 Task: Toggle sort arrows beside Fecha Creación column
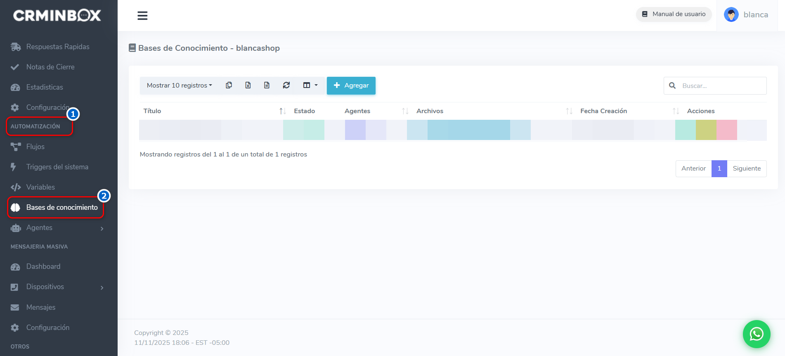pos(675,111)
